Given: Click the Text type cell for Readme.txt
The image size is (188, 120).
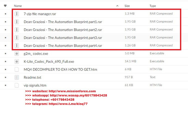Looking at the screenshot, I should coord(152,77).
